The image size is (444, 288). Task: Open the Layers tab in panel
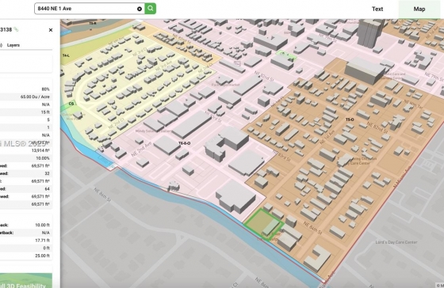click(x=13, y=45)
